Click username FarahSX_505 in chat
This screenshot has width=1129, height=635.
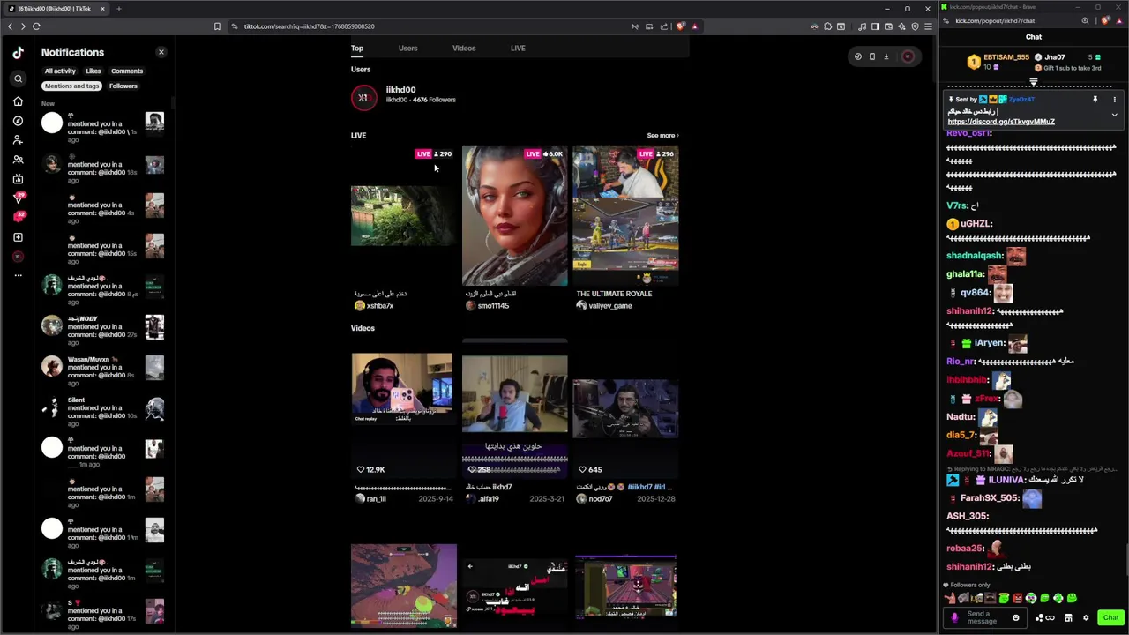click(989, 498)
